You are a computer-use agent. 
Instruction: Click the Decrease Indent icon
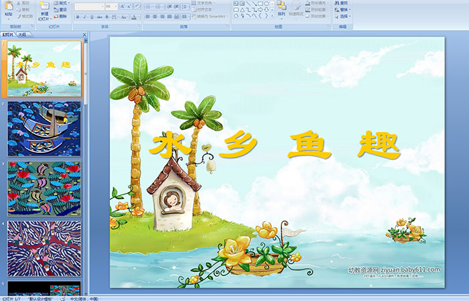tap(170, 7)
